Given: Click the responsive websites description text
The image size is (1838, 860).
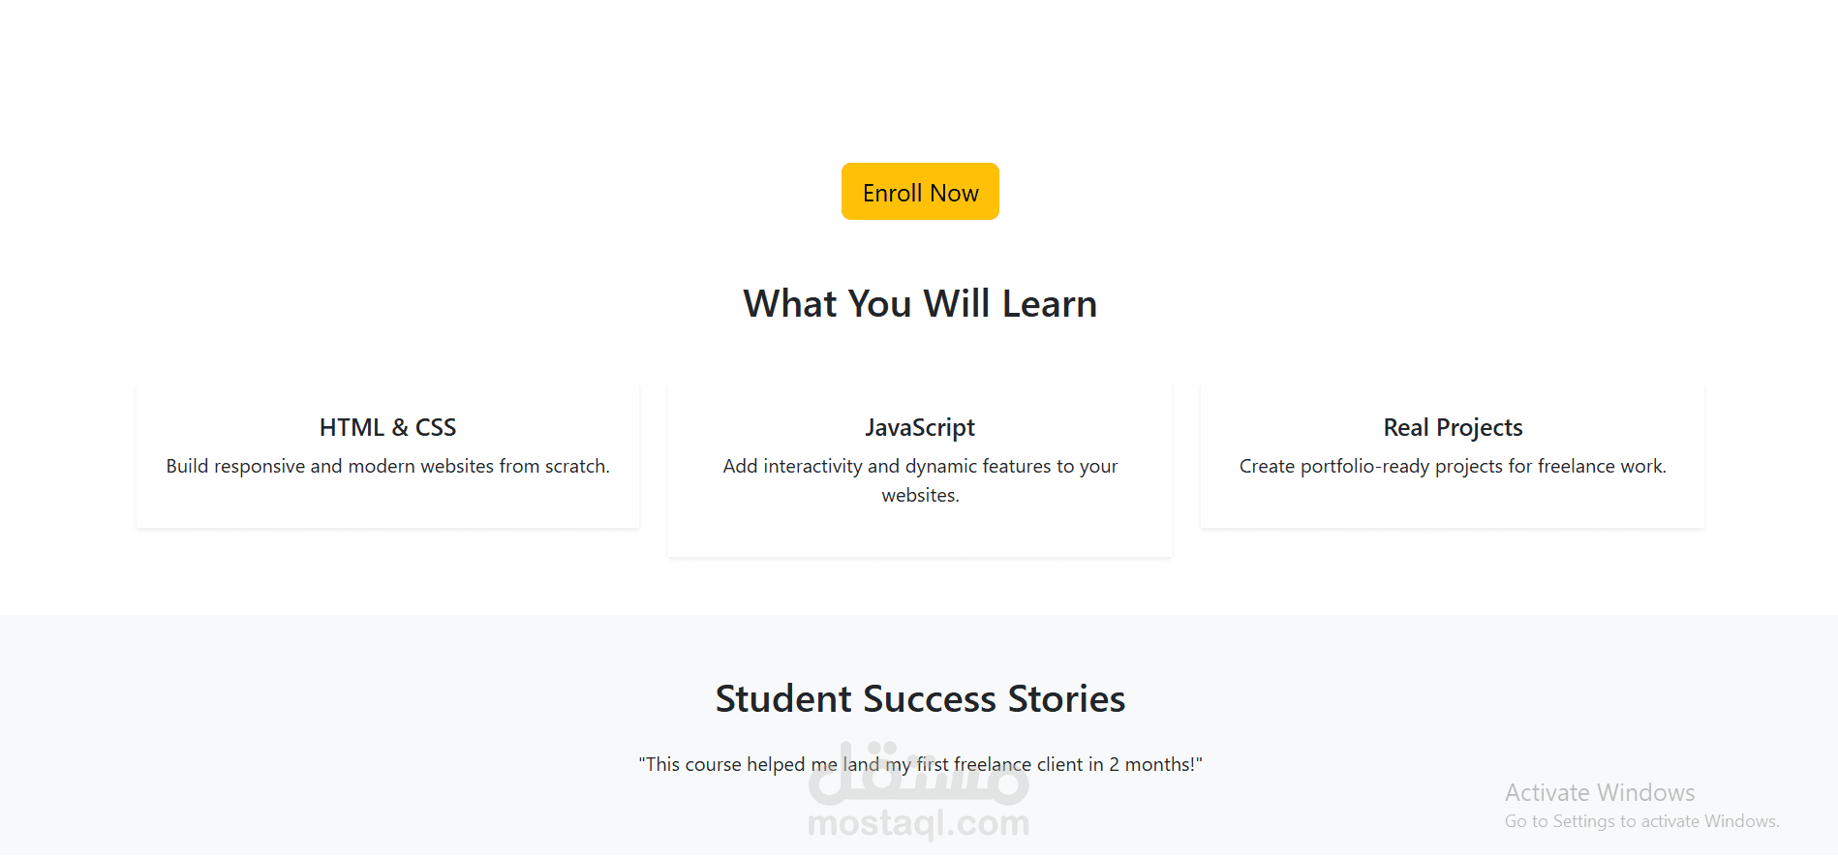Looking at the screenshot, I should coord(387,466).
